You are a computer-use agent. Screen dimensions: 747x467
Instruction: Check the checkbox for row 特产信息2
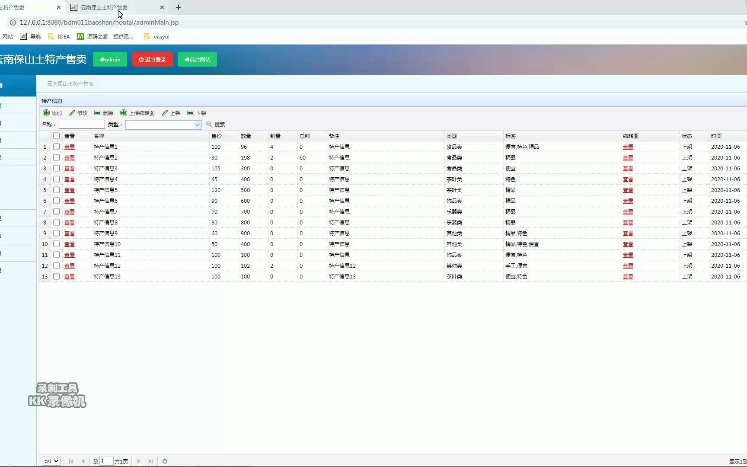coord(56,157)
